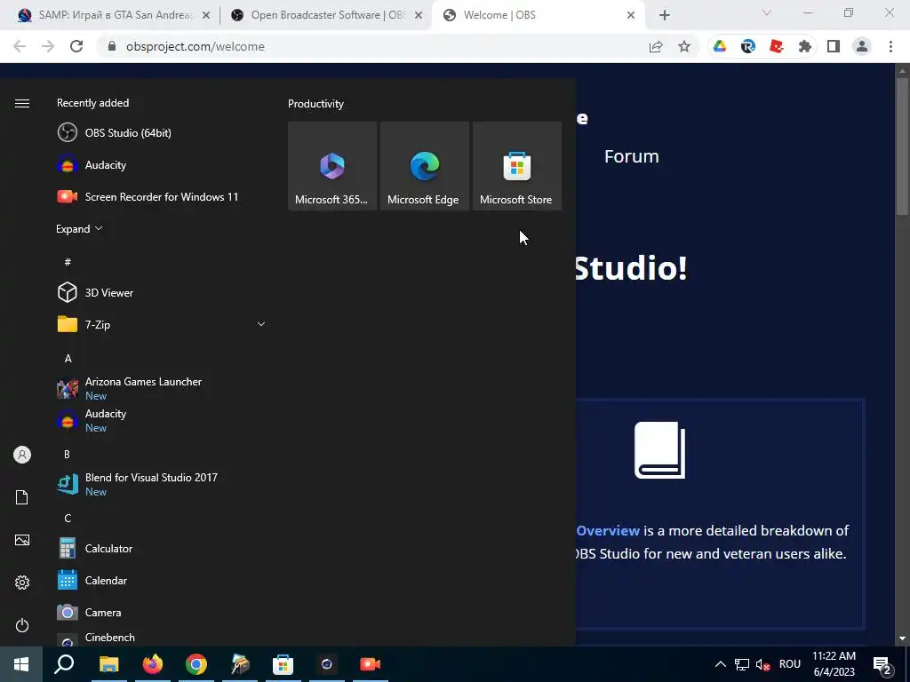Open Chrome three-dot menu
The image size is (910, 682).
click(x=890, y=46)
